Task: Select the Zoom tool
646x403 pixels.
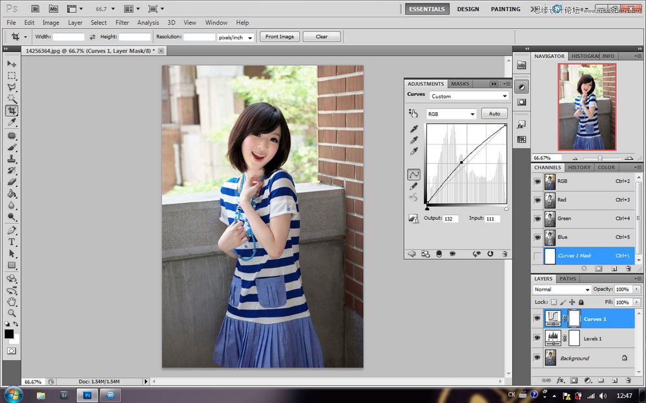Action: pyautogui.click(x=10, y=314)
